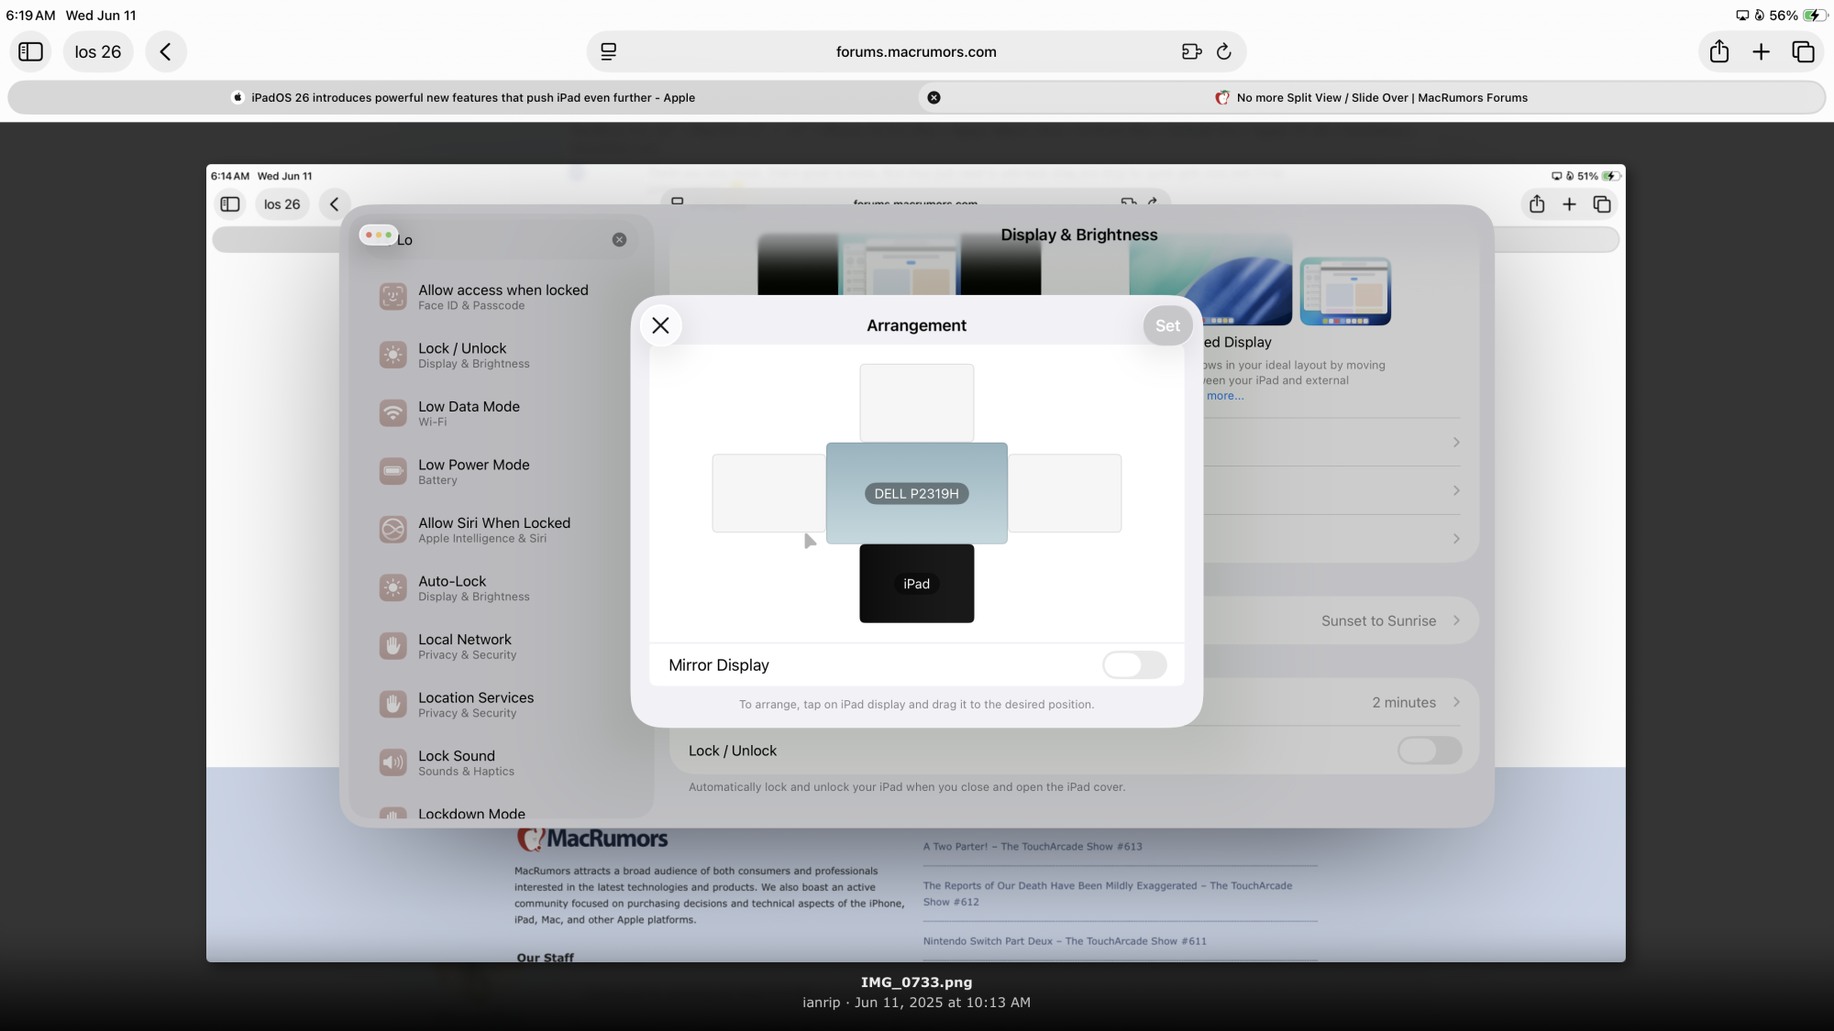Image resolution: width=1834 pixels, height=1031 pixels.
Task: Switch to No more Split View MacRumors tab
Action: [x=1371, y=97]
